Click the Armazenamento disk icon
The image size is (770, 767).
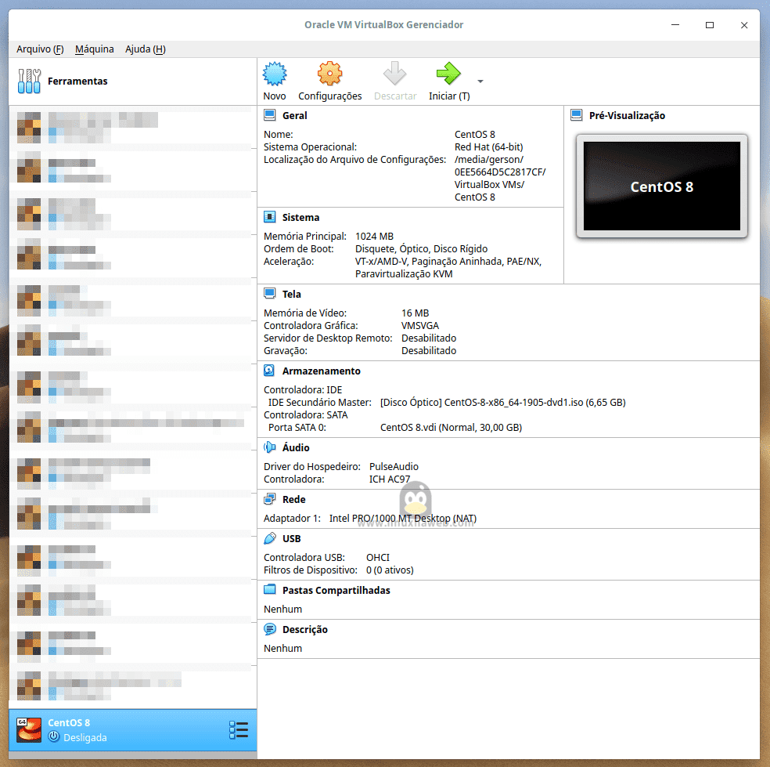point(270,371)
